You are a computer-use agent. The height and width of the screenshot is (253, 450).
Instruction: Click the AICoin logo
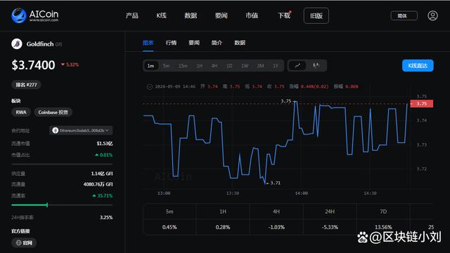click(x=34, y=15)
